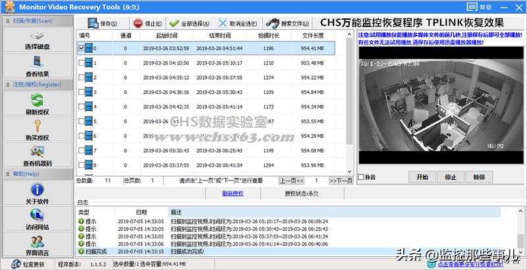Open 购买授权 key icon

click(x=38, y=126)
